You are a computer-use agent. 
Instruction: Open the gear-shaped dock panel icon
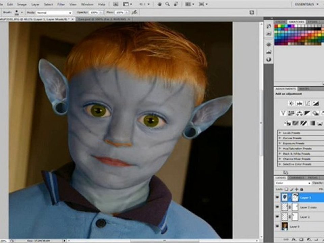pyautogui.click(x=269, y=45)
